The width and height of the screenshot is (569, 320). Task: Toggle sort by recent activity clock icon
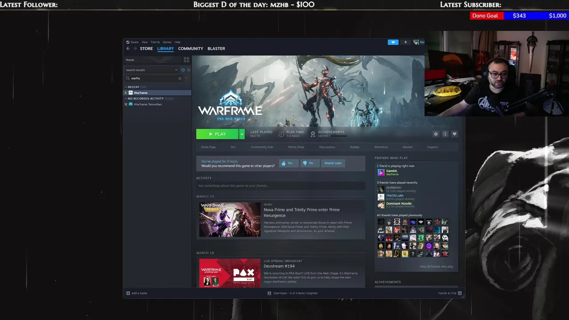point(183,70)
